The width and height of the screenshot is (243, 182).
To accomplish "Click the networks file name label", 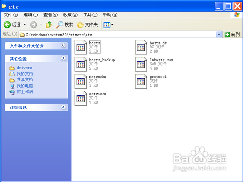I will tap(98, 77).
